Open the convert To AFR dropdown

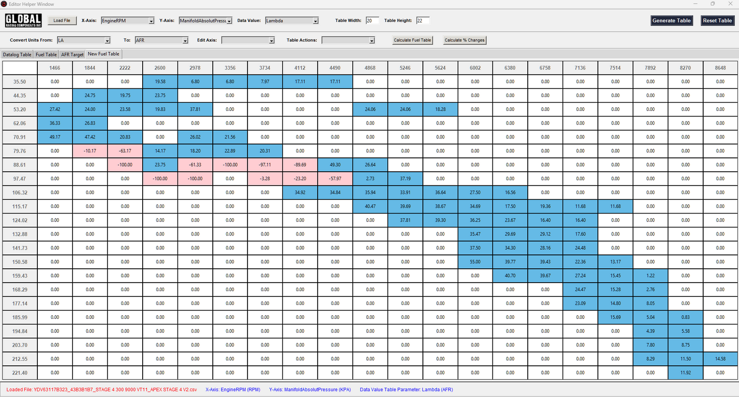161,40
